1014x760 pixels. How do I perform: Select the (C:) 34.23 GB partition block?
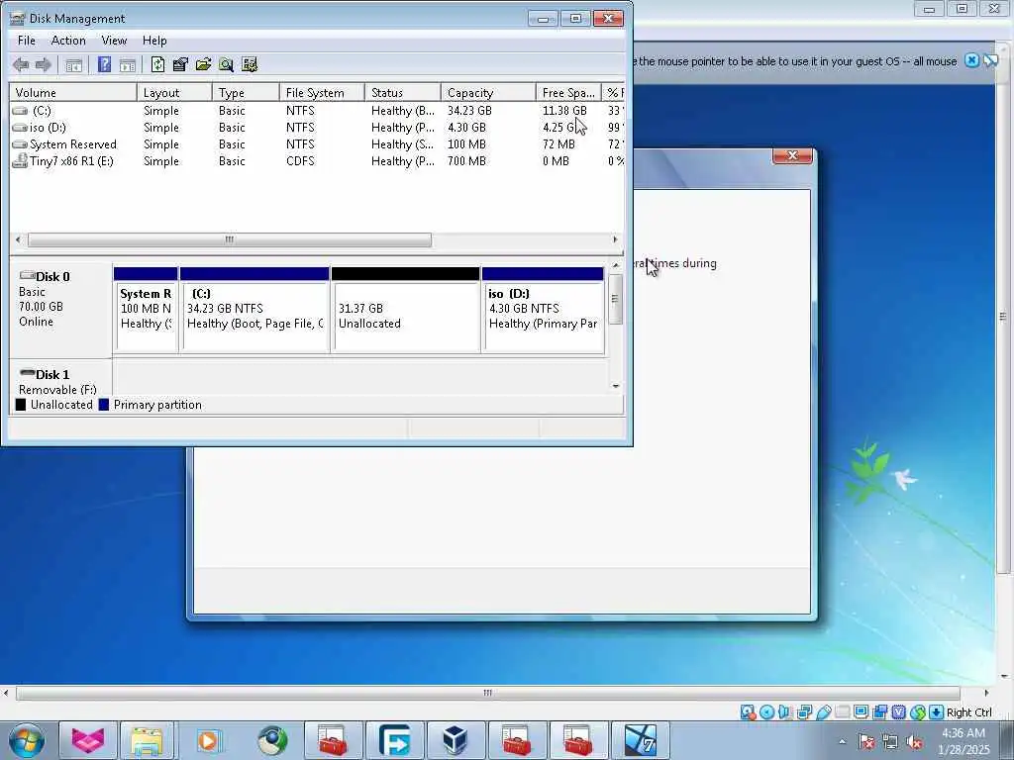click(x=254, y=310)
